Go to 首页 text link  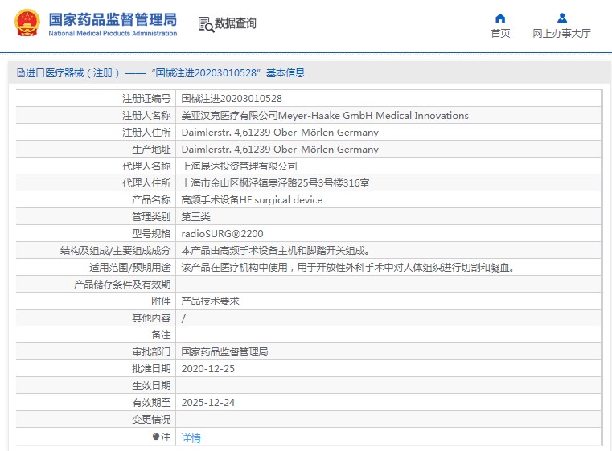(x=500, y=33)
